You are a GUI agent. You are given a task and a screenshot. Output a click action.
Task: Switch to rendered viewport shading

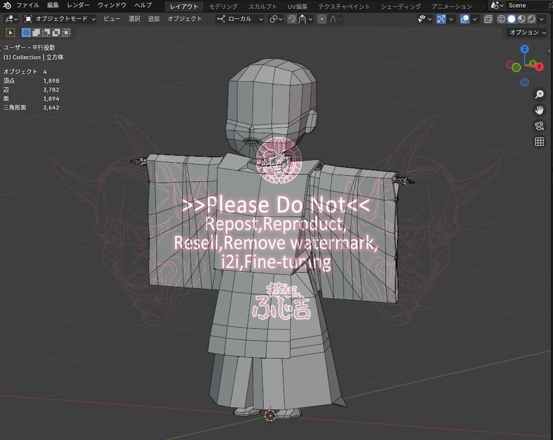(x=531, y=19)
